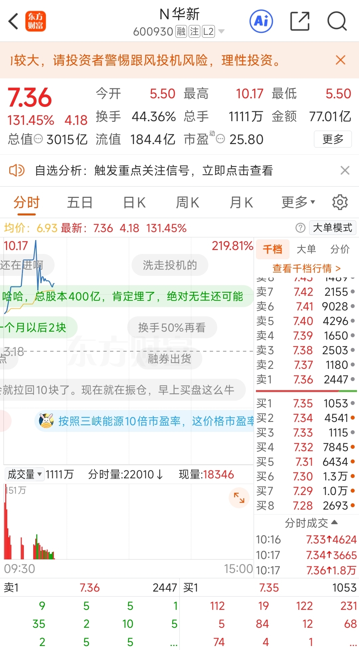
Task: Tap the 注 registration badge
Action: (x=194, y=32)
